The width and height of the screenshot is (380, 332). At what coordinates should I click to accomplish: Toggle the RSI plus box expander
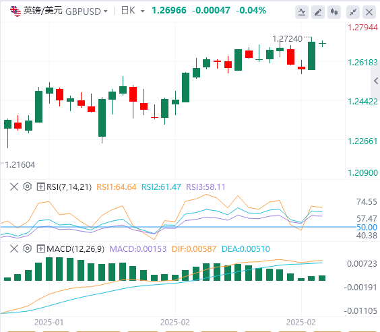tap(40, 187)
